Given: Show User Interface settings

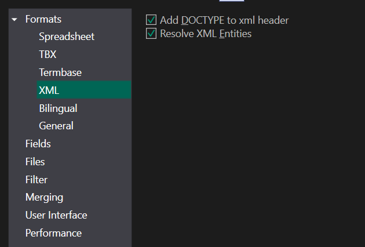Looking at the screenshot, I should (x=56, y=215).
